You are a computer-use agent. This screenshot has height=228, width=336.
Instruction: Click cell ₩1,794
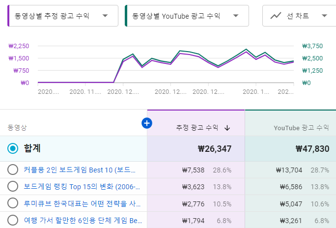(x=193, y=221)
